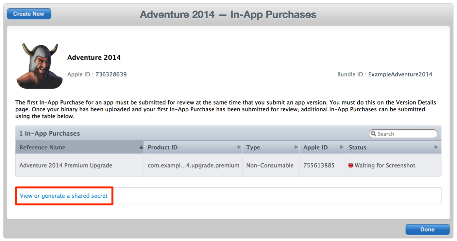Click the ExampleAdventure2014 Bundle ID value
457x241 pixels.
pos(400,74)
